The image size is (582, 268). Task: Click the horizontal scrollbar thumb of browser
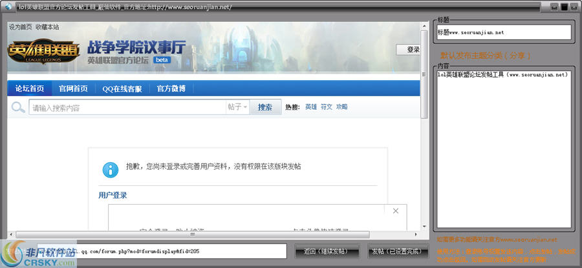click(x=193, y=234)
